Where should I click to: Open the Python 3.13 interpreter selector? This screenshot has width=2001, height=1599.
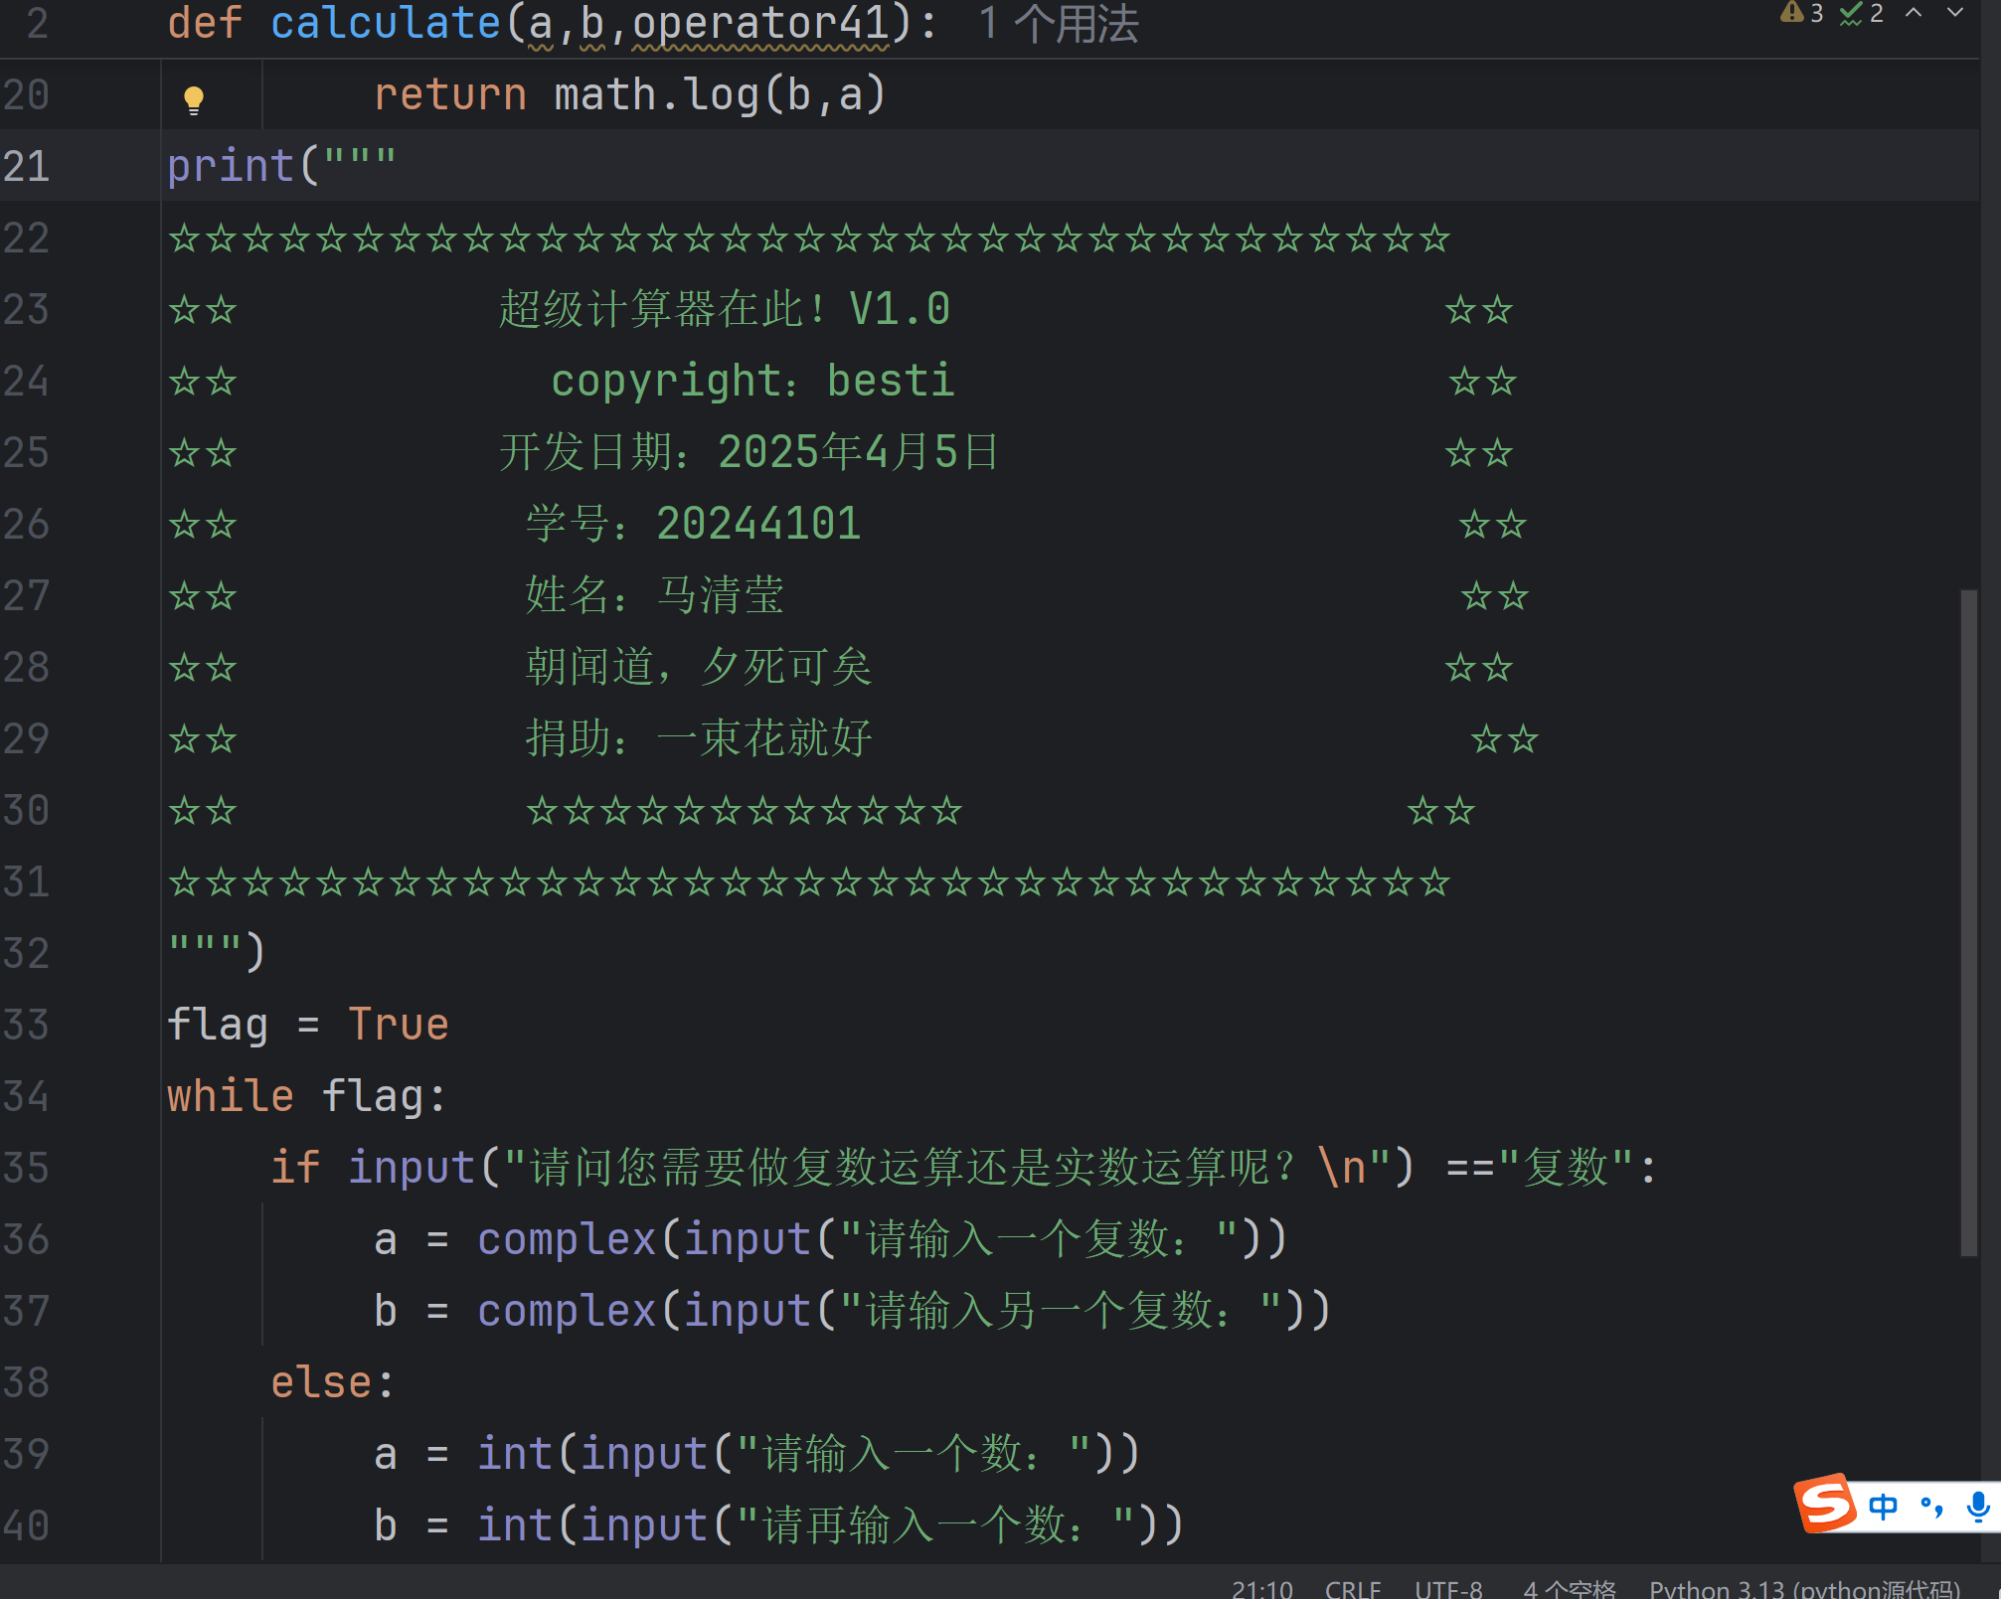coord(1804,1588)
